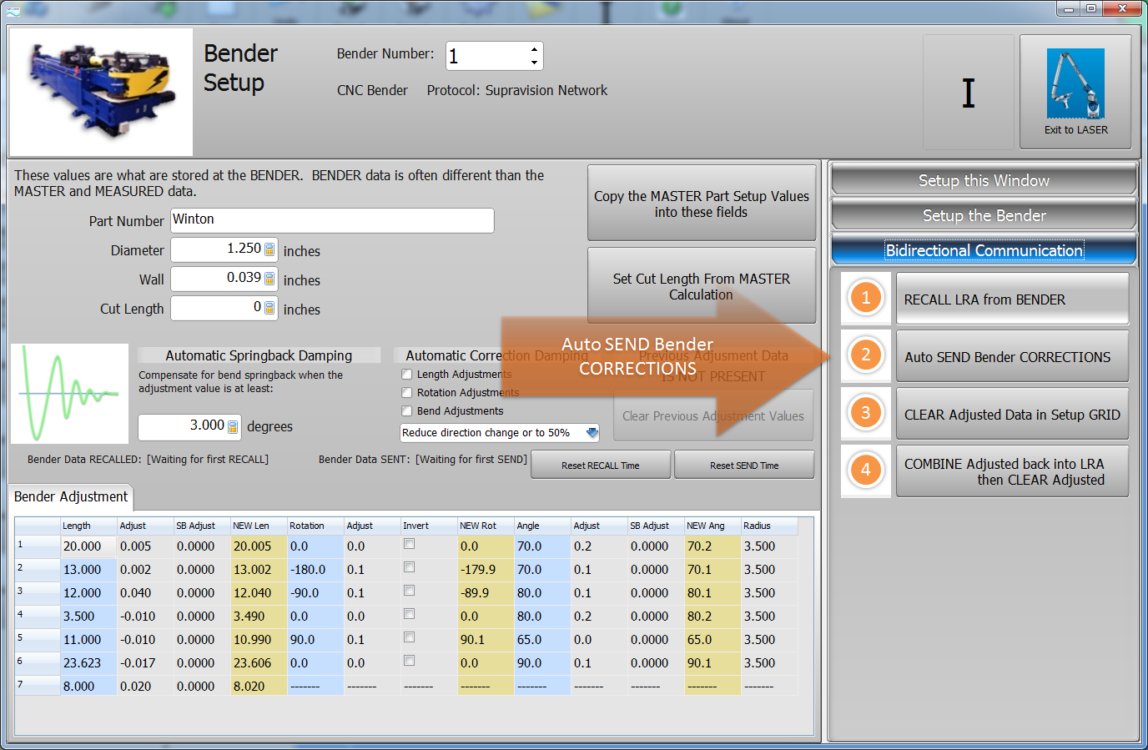
Task: Open calculator icon in Cut Length field
Action: click(x=269, y=308)
